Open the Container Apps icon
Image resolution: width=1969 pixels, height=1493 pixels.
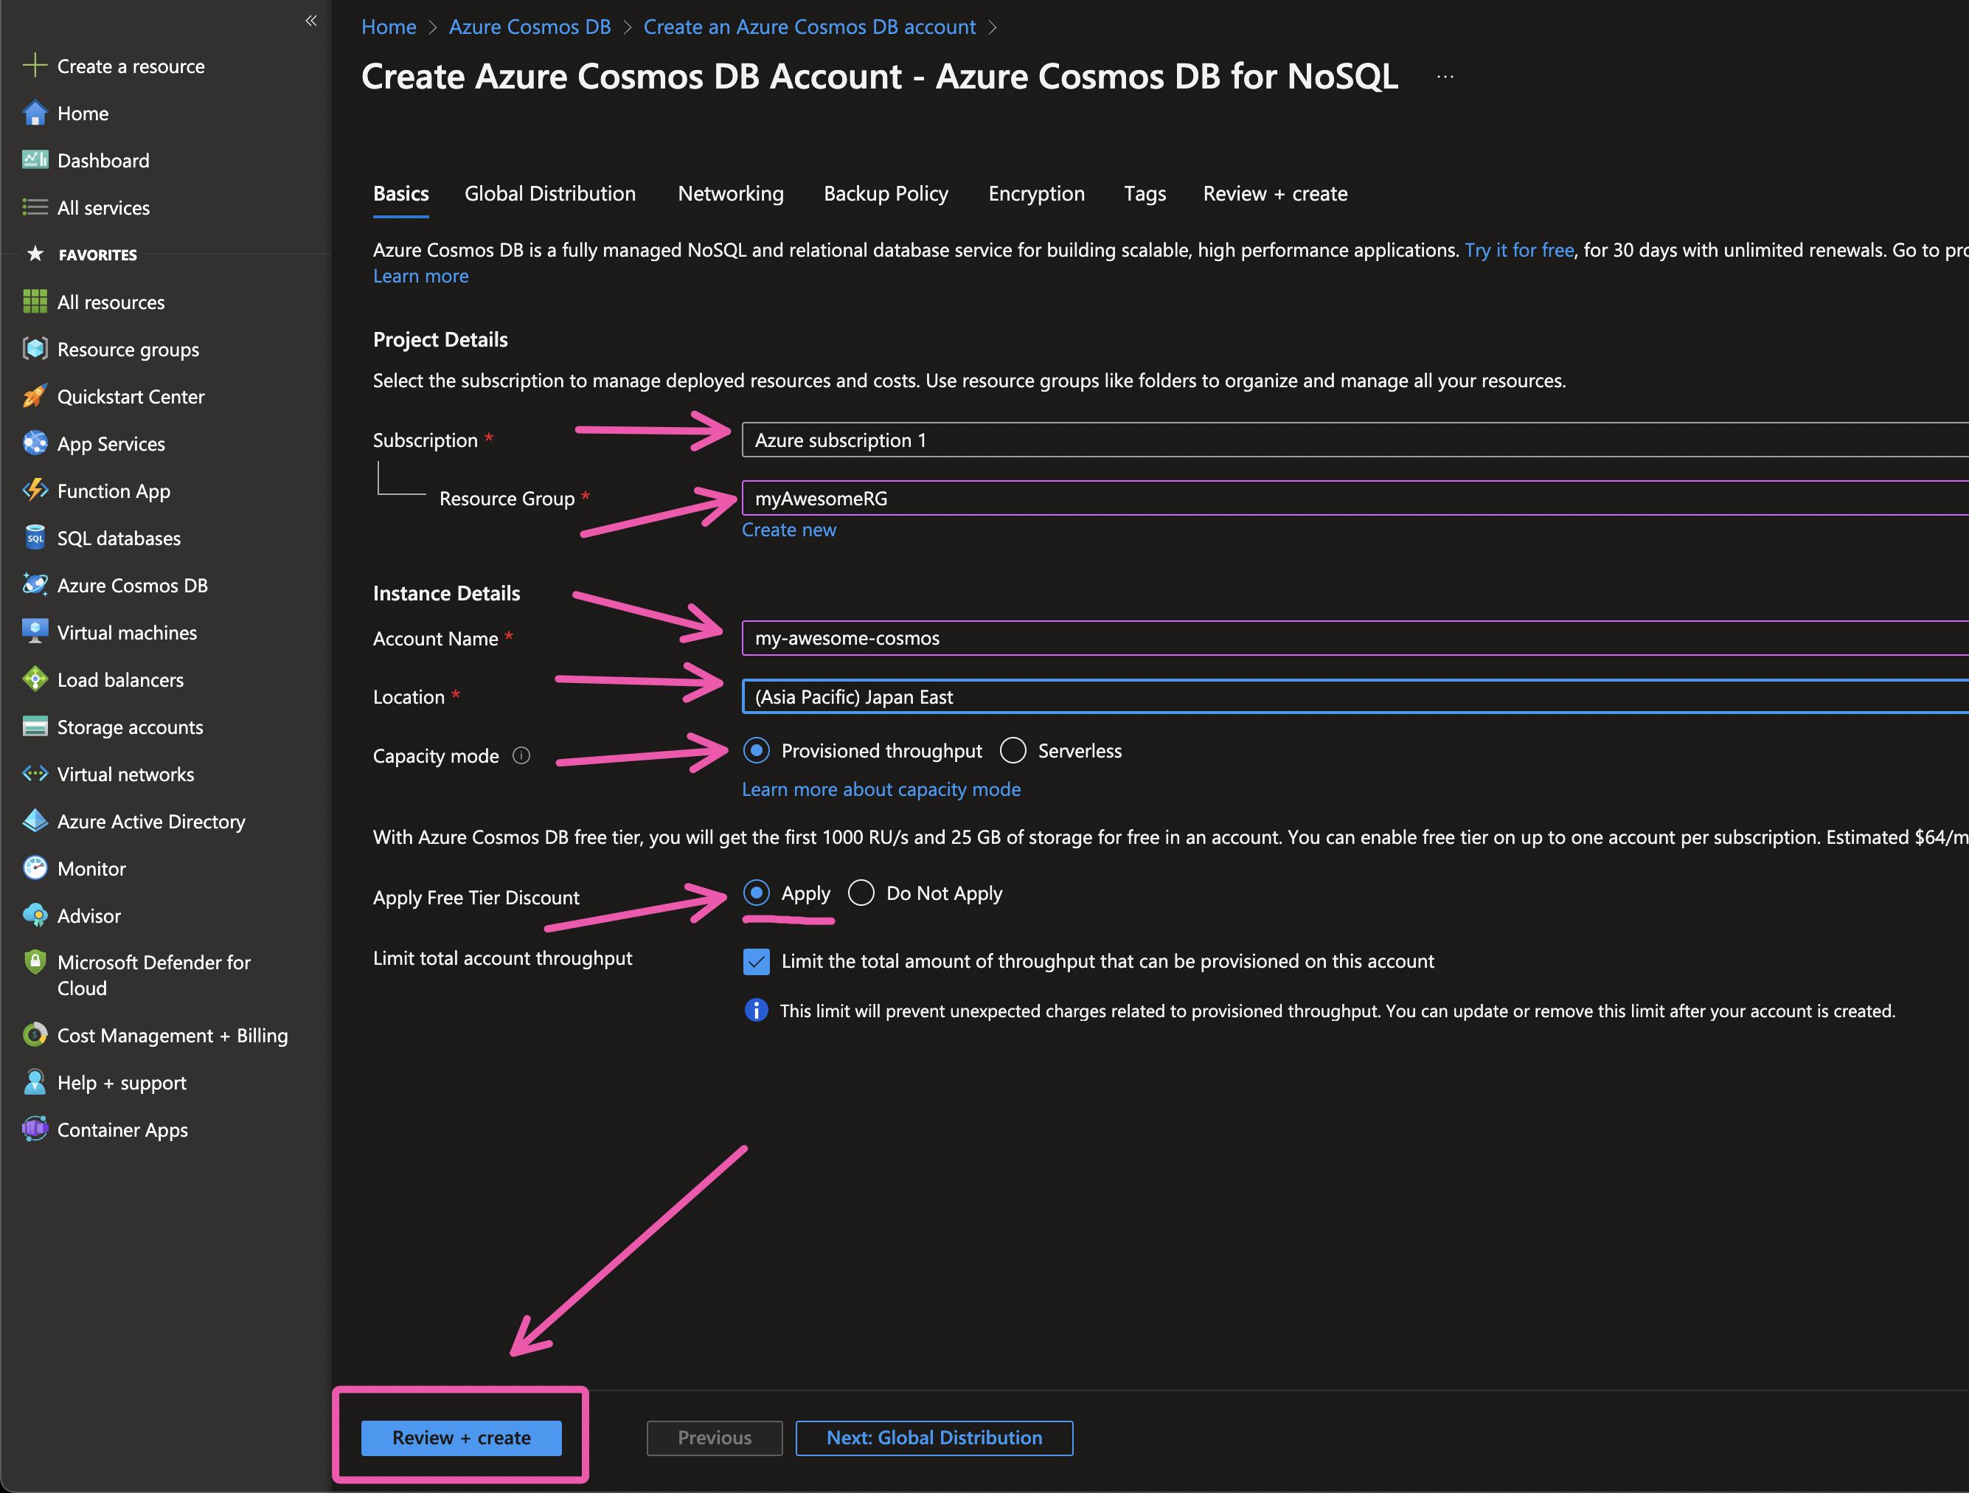[35, 1129]
